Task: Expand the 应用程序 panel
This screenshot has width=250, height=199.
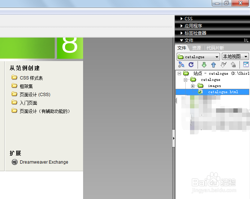Action: tap(182, 26)
